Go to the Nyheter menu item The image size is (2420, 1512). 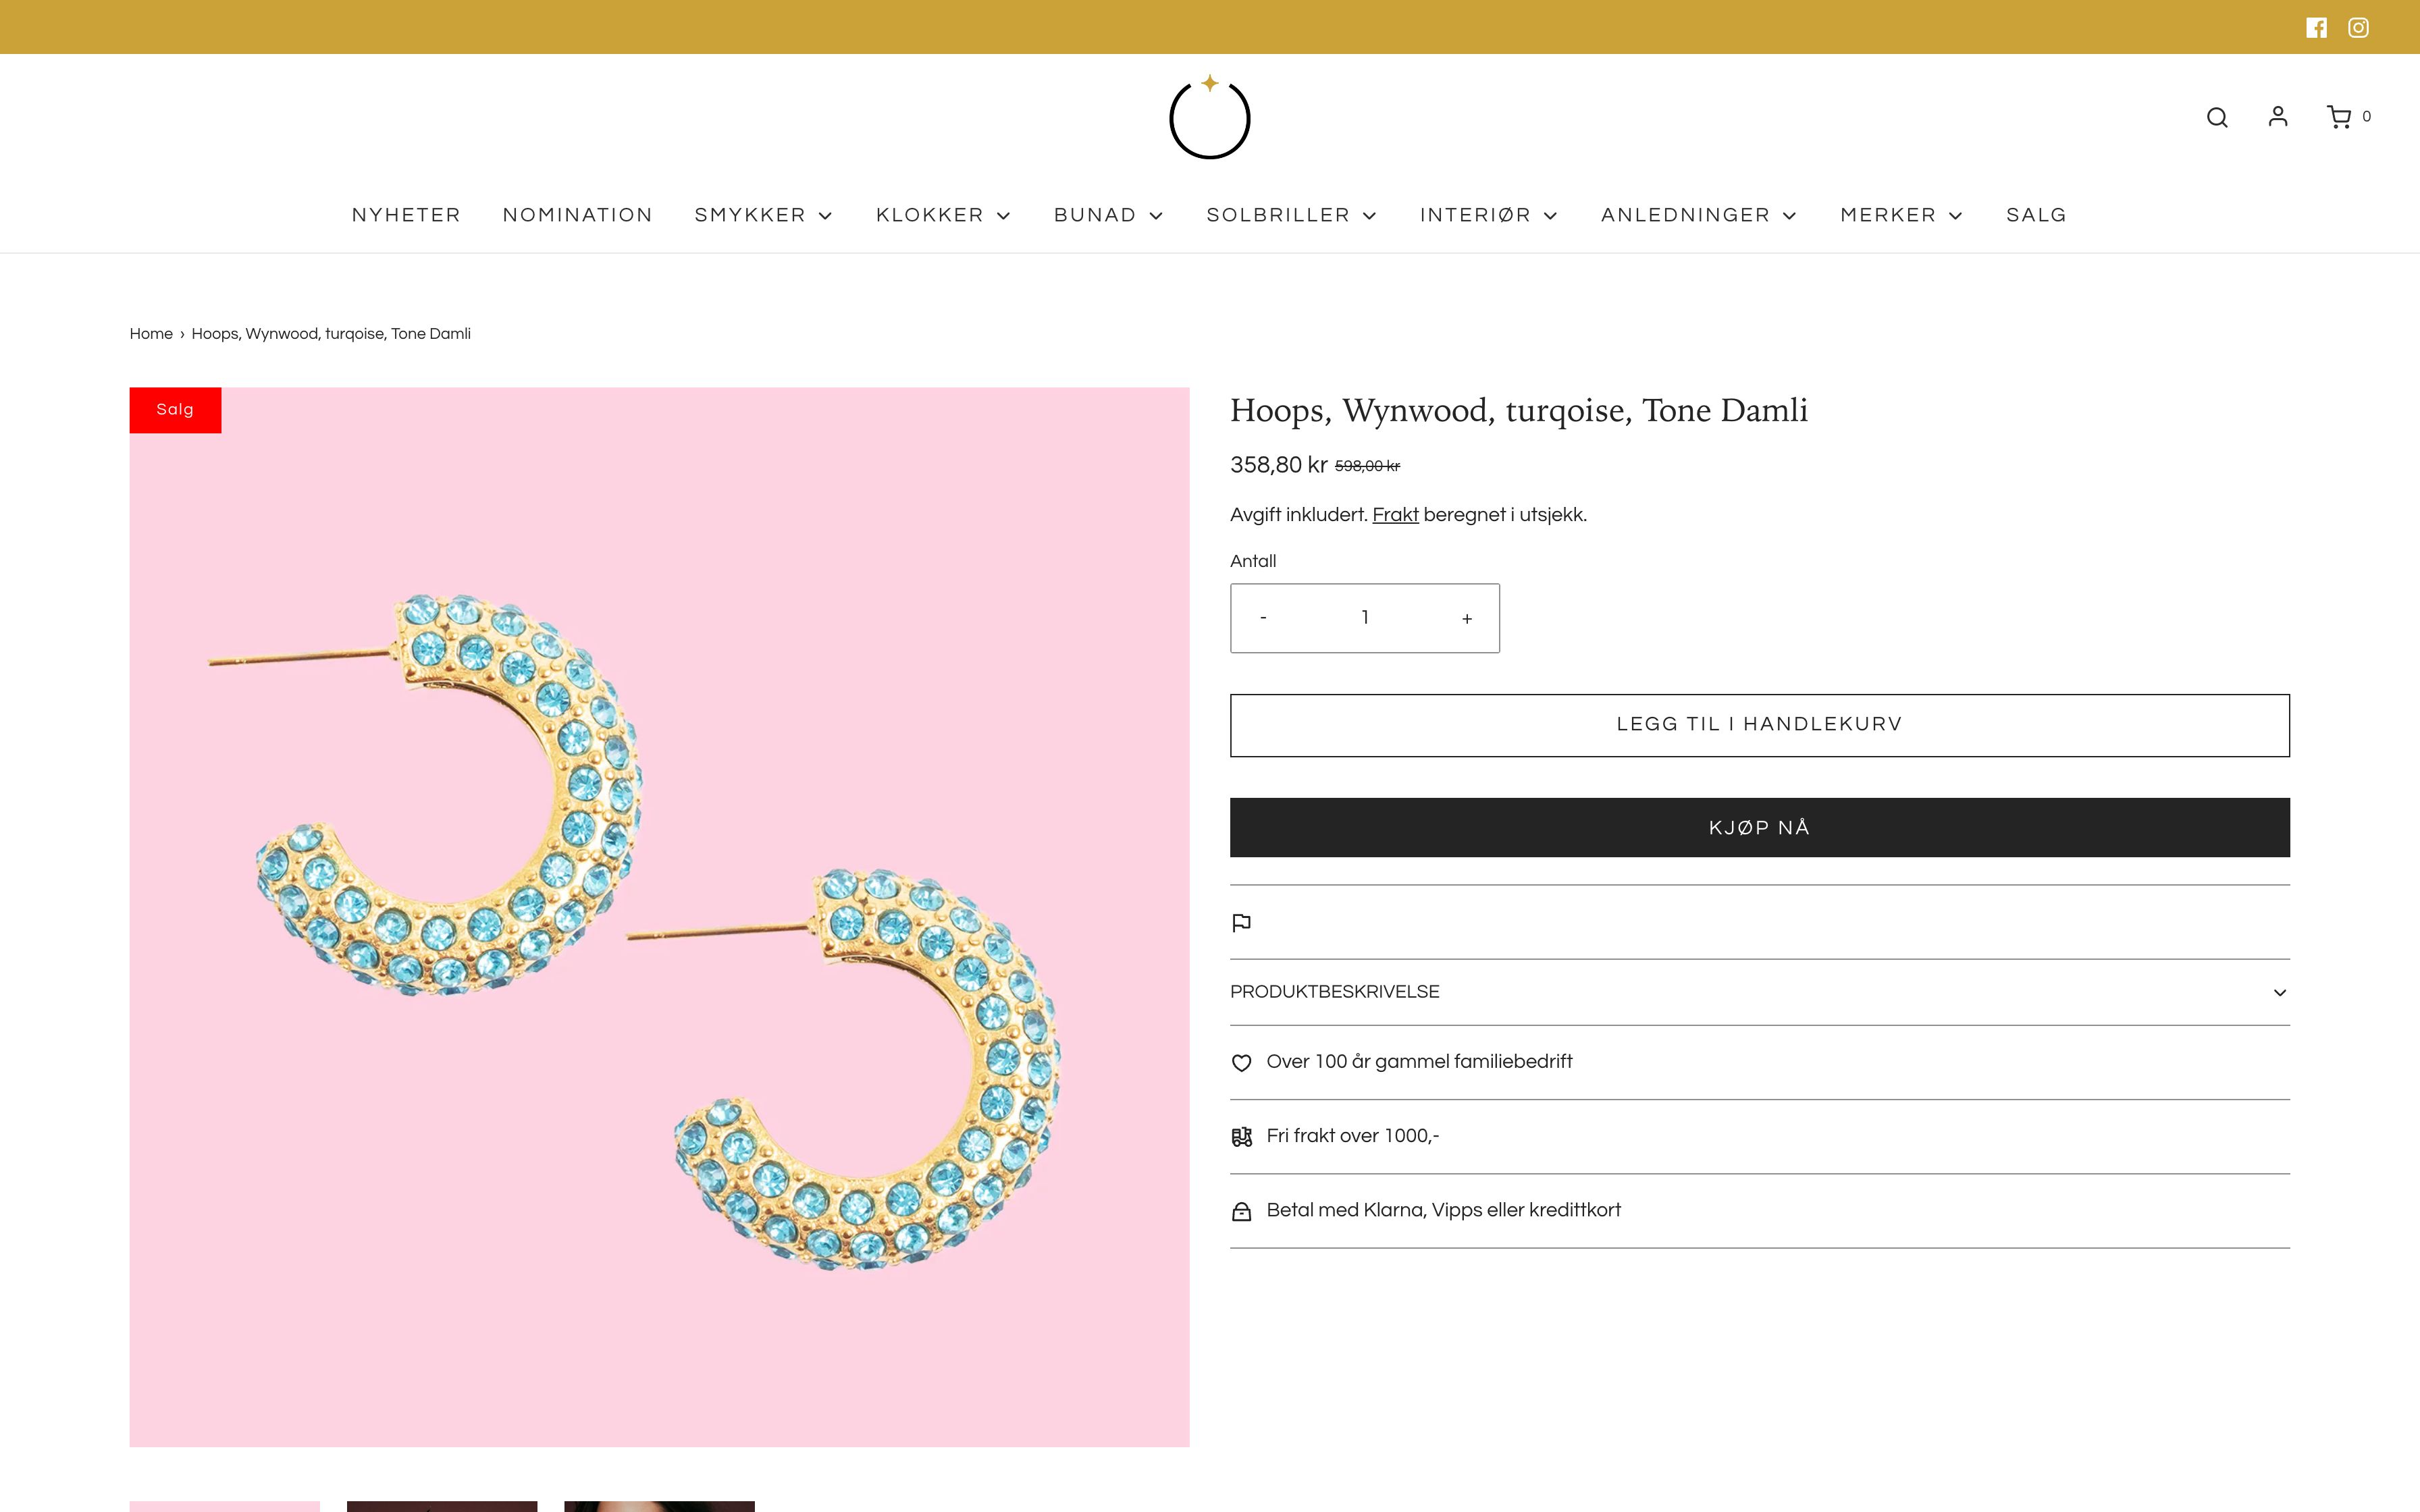click(406, 215)
